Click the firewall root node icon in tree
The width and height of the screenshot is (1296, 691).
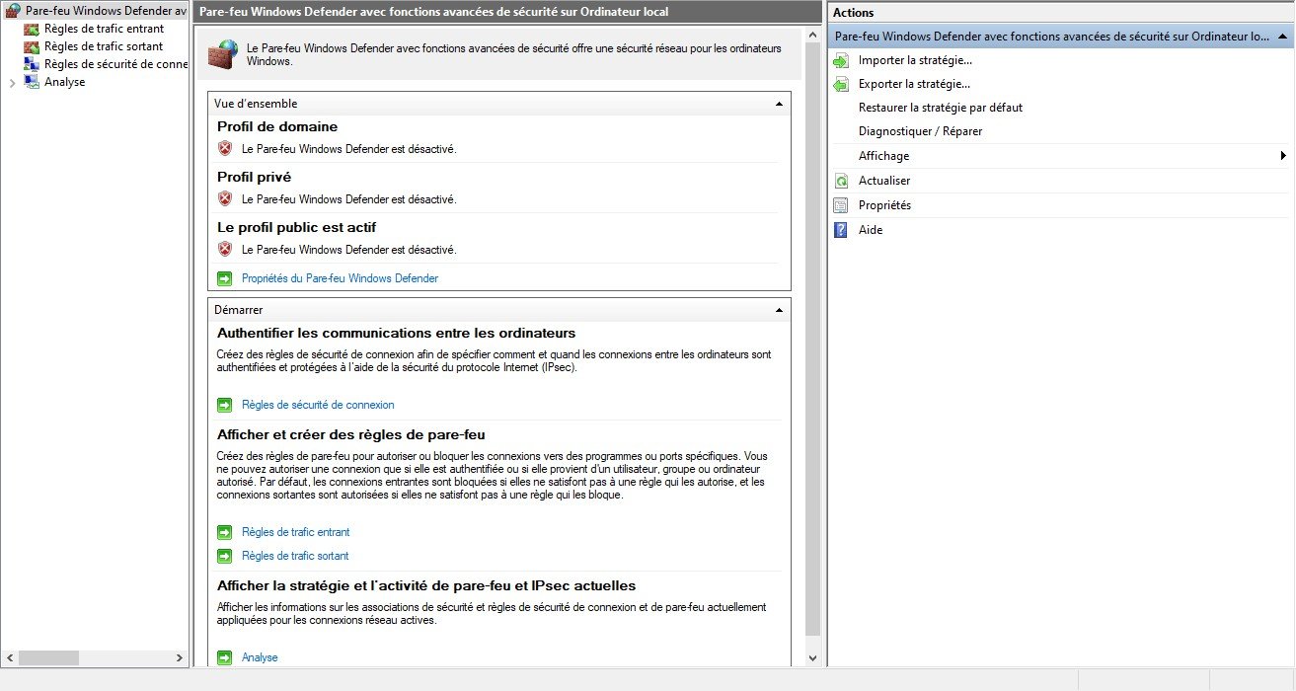(x=13, y=11)
